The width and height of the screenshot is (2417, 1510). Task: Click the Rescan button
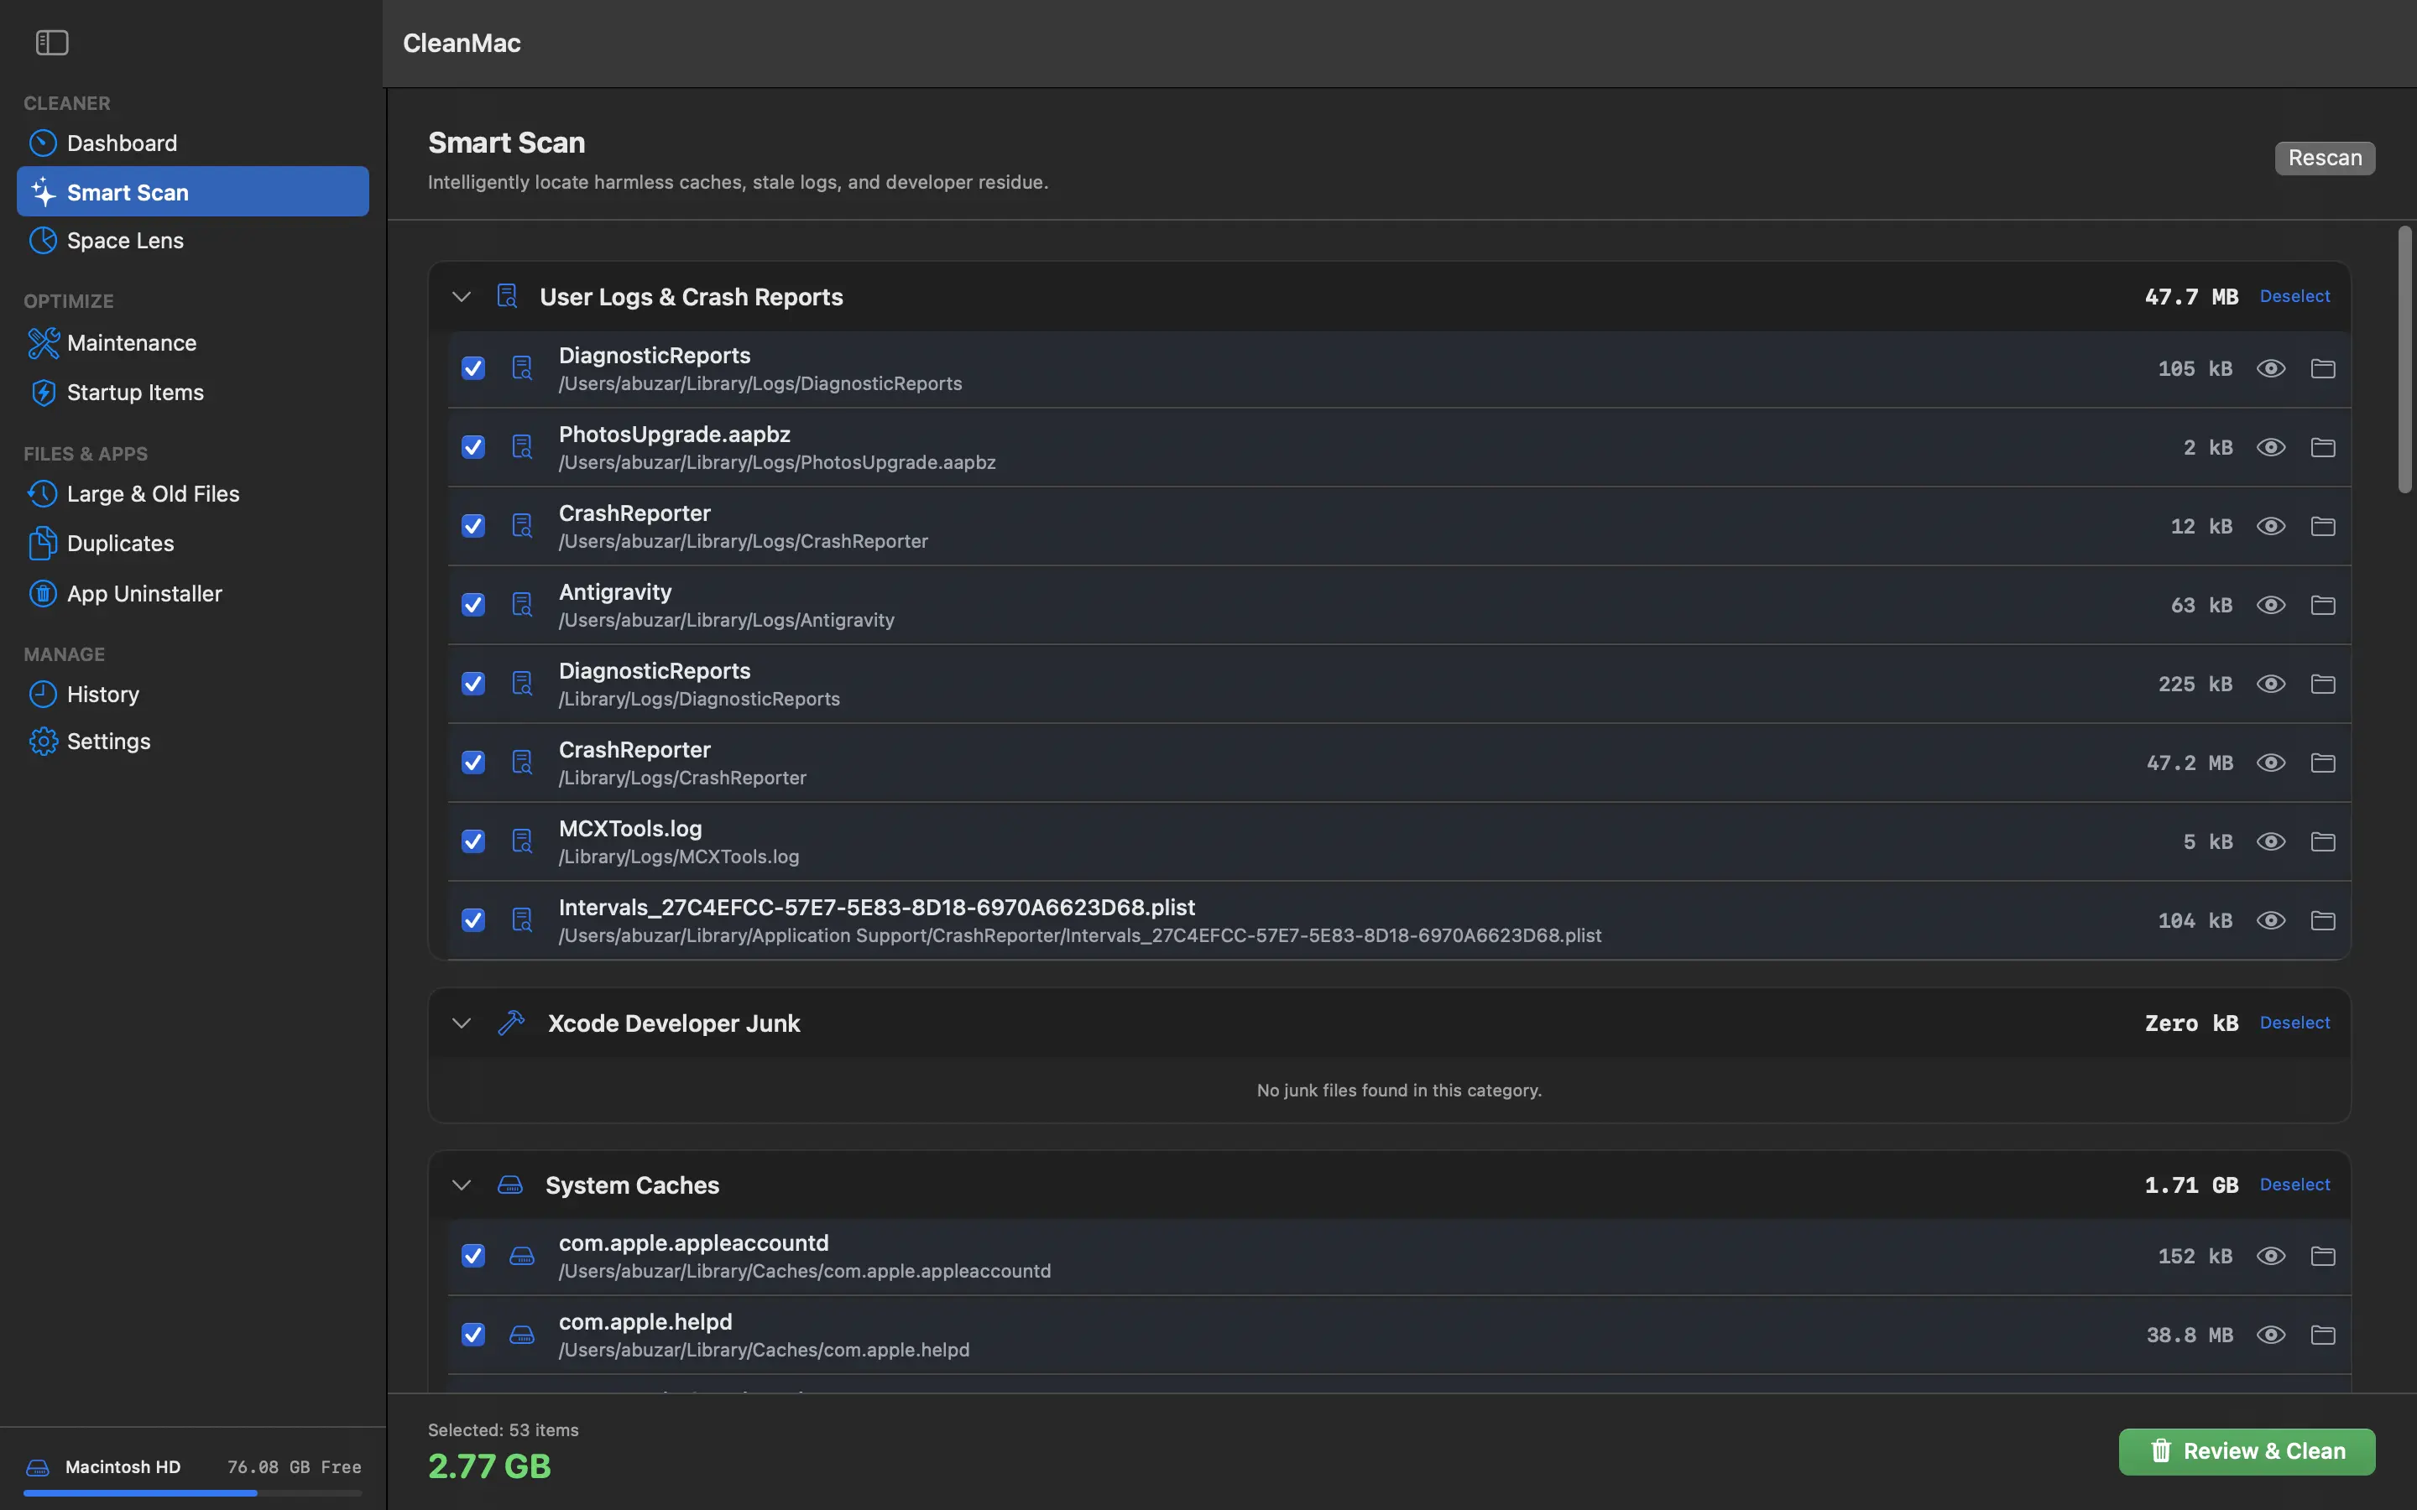pyautogui.click(x=2324, y=158)
